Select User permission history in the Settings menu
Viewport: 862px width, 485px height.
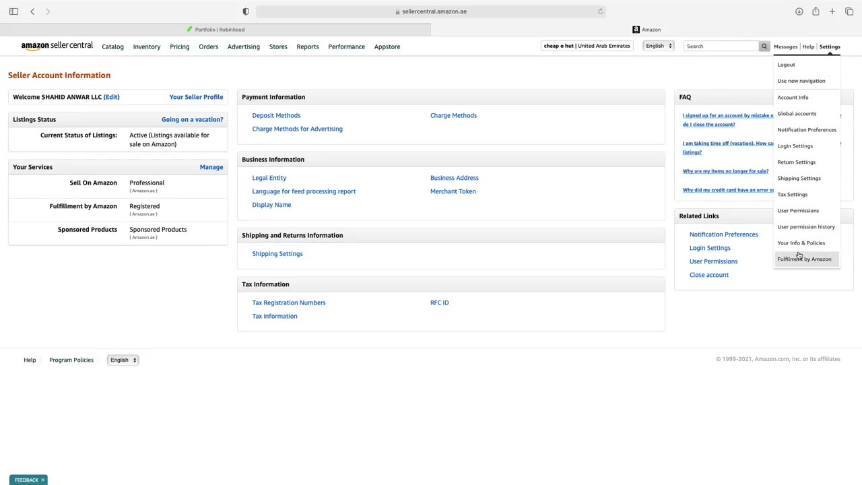[x=806, y=226]
